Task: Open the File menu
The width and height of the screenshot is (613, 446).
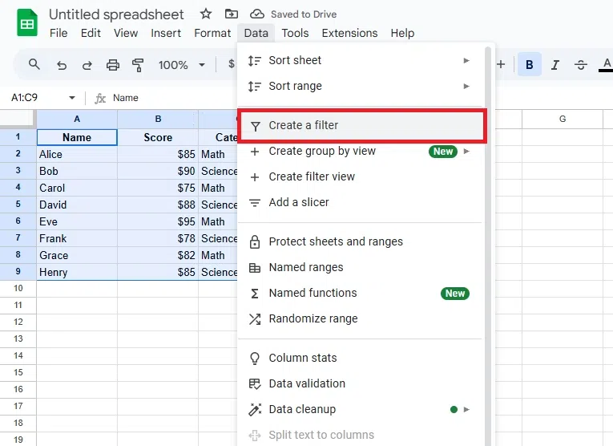Action: (x=58, y=33)
